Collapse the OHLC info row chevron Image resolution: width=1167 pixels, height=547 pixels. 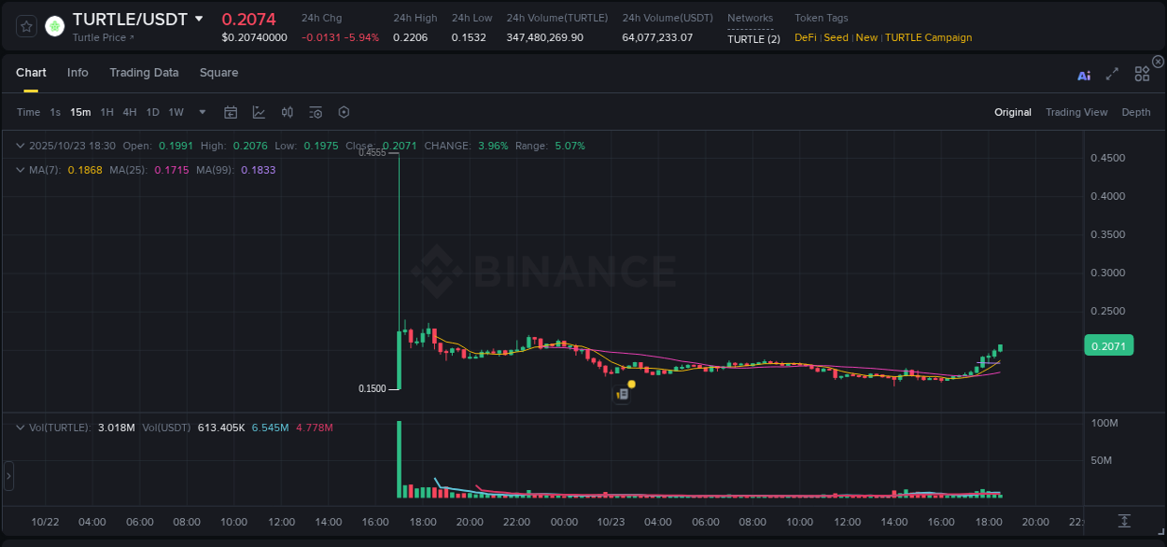pyautogui.click(x=20, y=146)
